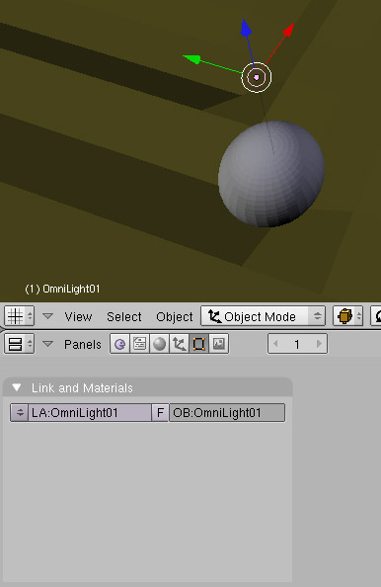This screenshot has height=587, width=381.
Task: Open the viewport draw type selector
Action: (x=347, y=316)
